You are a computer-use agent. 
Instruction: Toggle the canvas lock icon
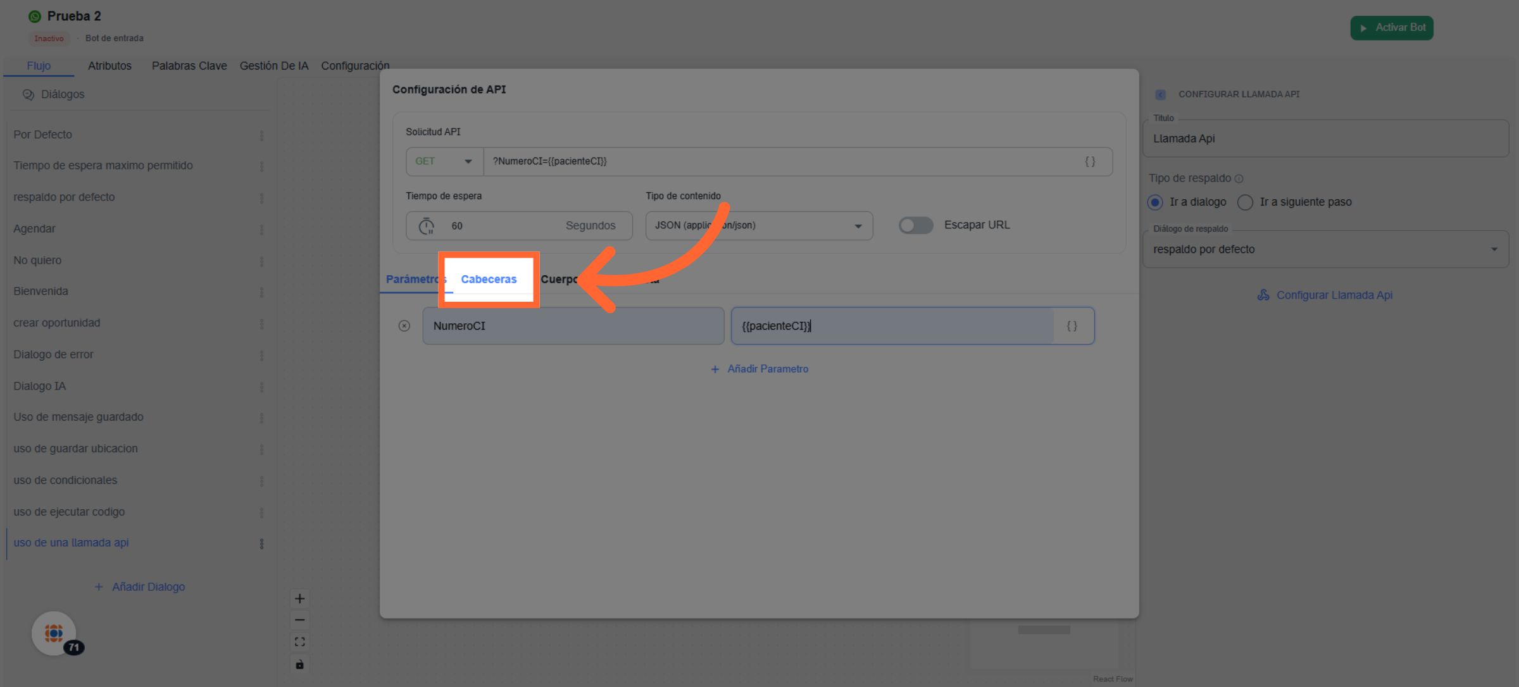click(x=300, y=664)
